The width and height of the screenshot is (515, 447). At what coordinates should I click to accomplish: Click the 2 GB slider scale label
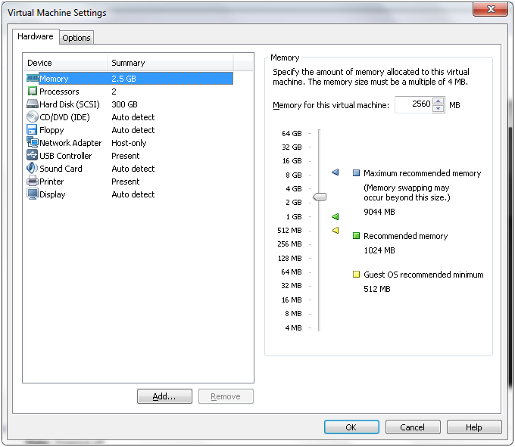coord(294,203)
